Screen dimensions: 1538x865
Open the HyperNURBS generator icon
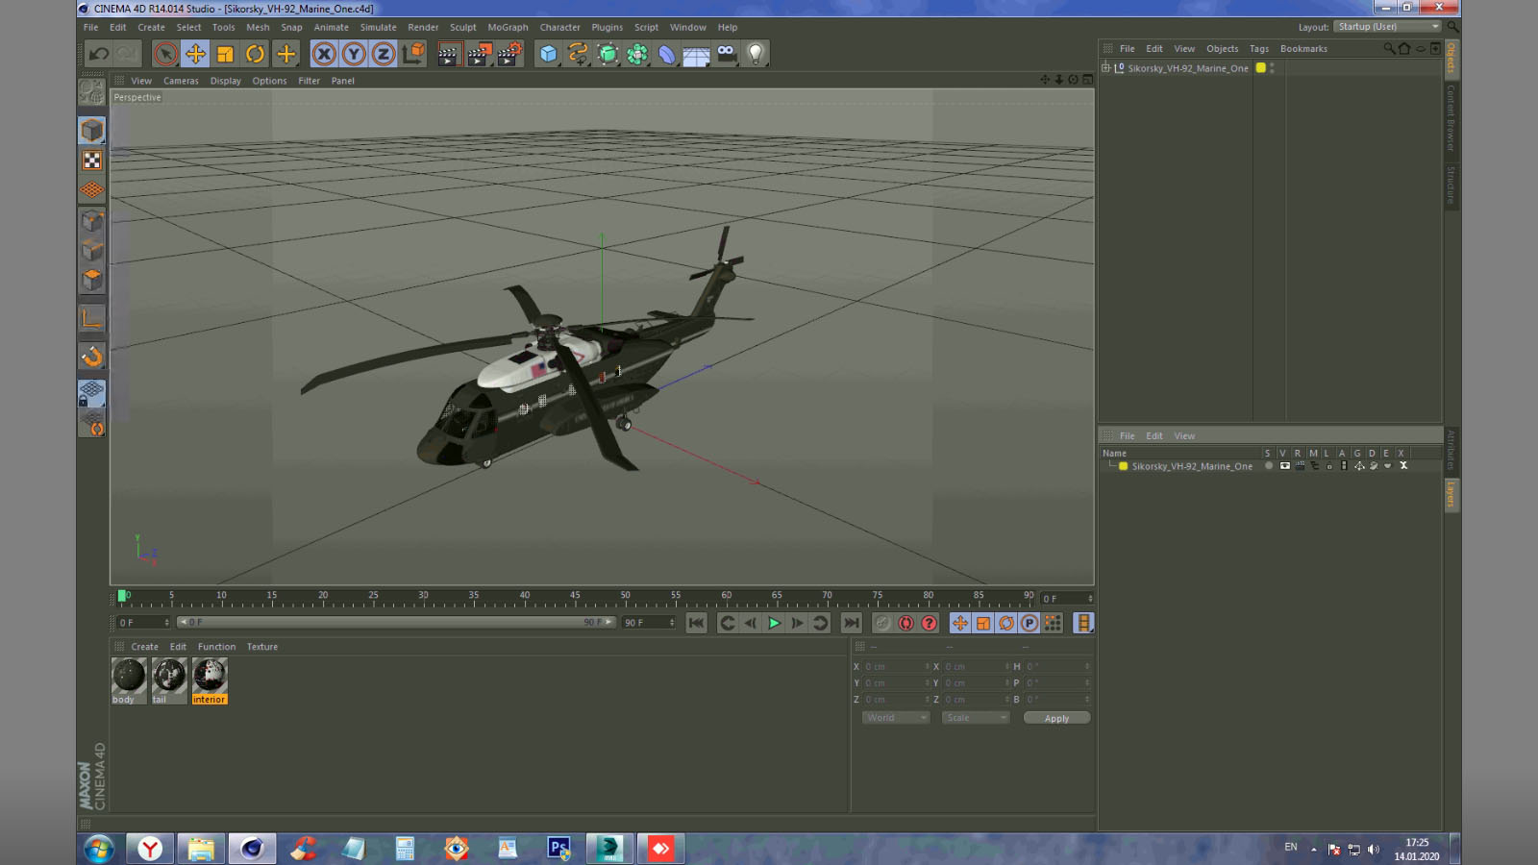click(x=608, y=54)
